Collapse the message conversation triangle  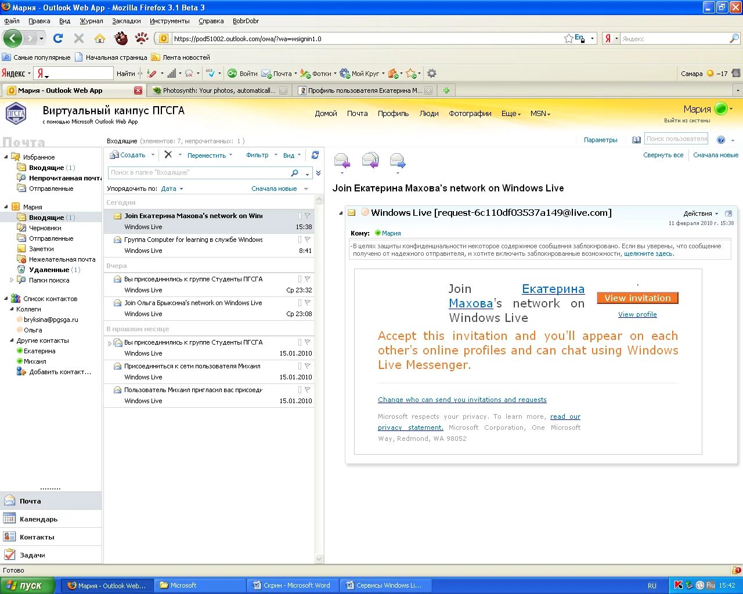[341, 213]
